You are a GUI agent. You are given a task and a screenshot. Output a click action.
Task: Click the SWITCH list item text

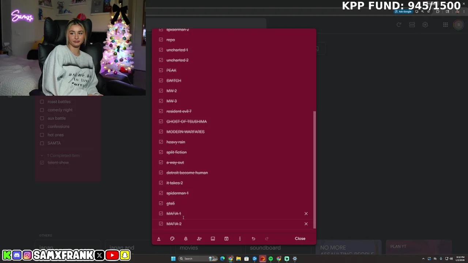click(174, 80)
